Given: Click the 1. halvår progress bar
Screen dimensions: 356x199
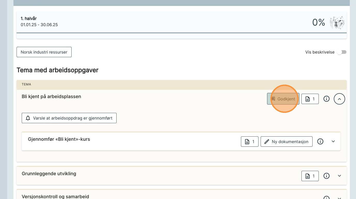Looking at the screenshot, I should [181, 33].
